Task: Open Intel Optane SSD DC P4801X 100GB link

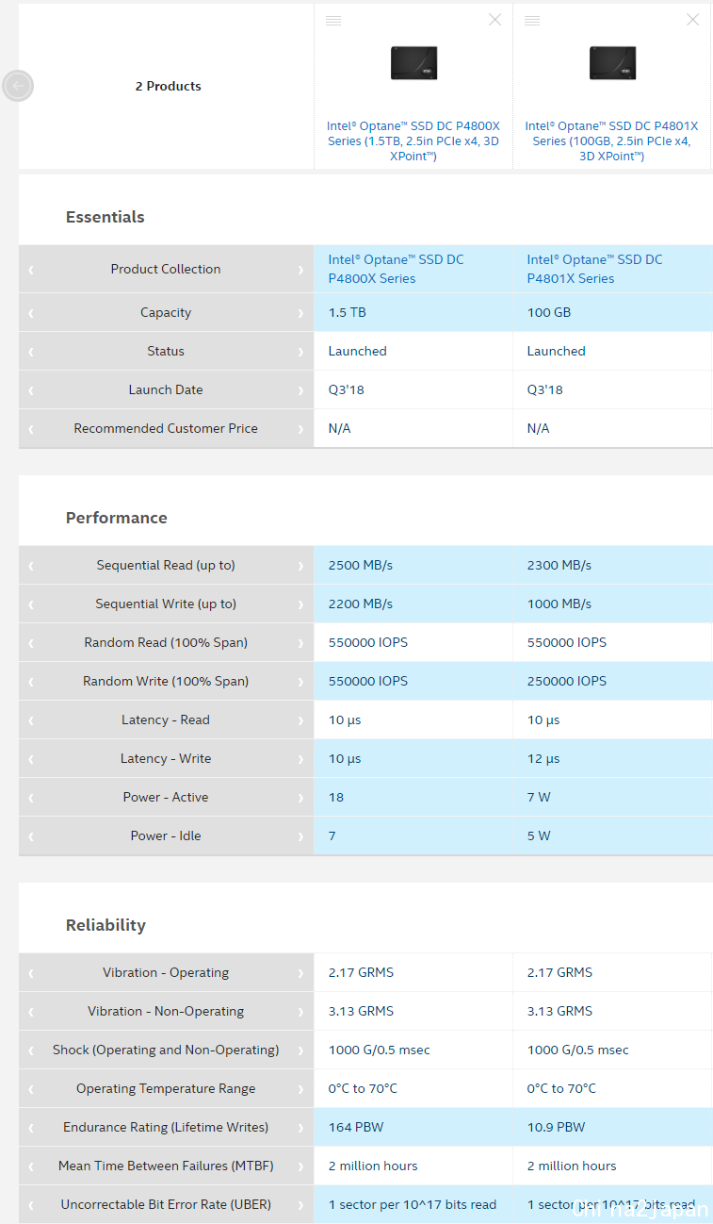Action: pos(611,141)
